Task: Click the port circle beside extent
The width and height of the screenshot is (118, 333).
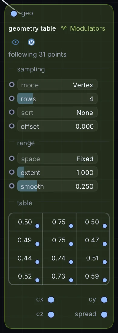Action: point(12,172)
